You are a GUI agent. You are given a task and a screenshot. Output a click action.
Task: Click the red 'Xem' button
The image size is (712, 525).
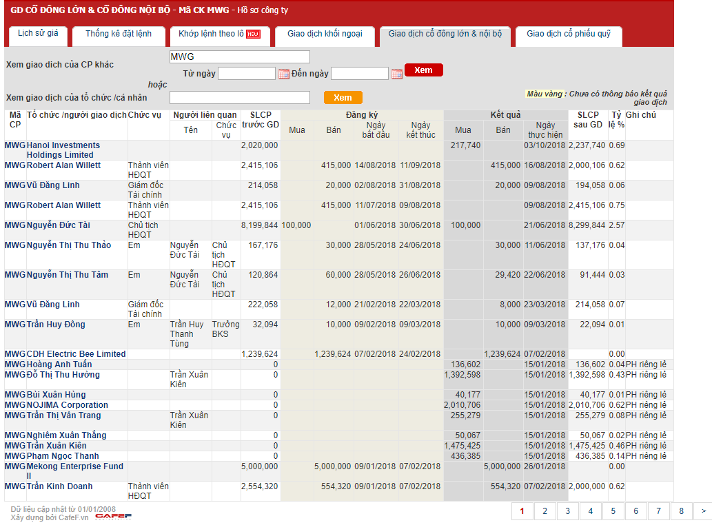click(423, 70)
